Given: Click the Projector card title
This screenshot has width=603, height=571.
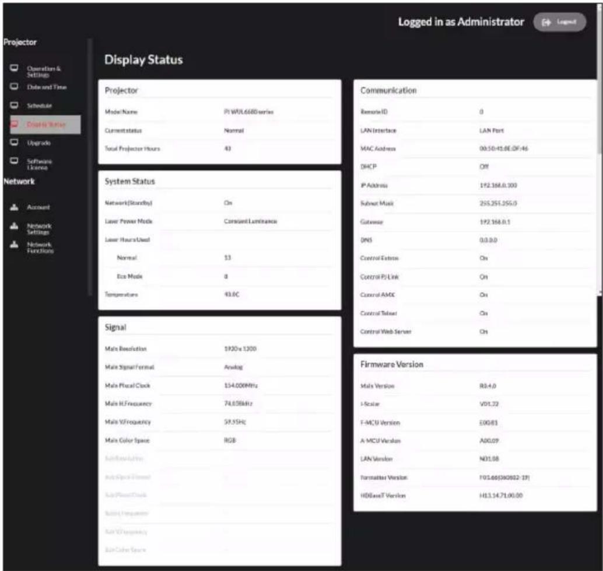Looking at the screenshot, I should coord(121,90).
